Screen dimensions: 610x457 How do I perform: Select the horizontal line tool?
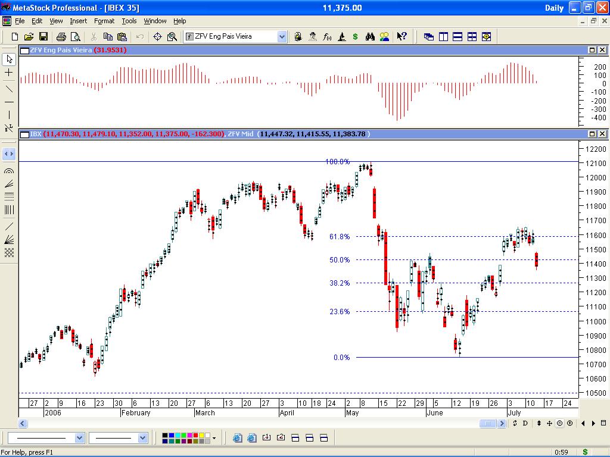pyautogui.click(x=9, y=102)
